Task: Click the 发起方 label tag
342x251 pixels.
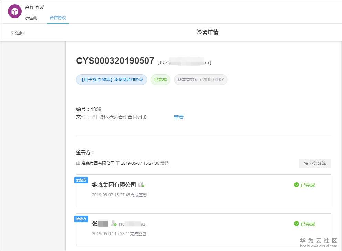Action: pyautogui.click(x=81, y=180)
